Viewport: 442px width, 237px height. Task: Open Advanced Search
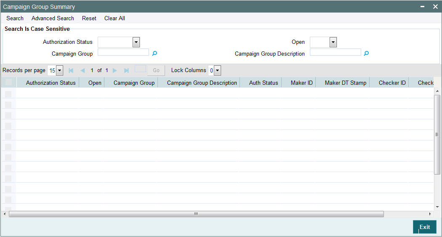[53, 19]
